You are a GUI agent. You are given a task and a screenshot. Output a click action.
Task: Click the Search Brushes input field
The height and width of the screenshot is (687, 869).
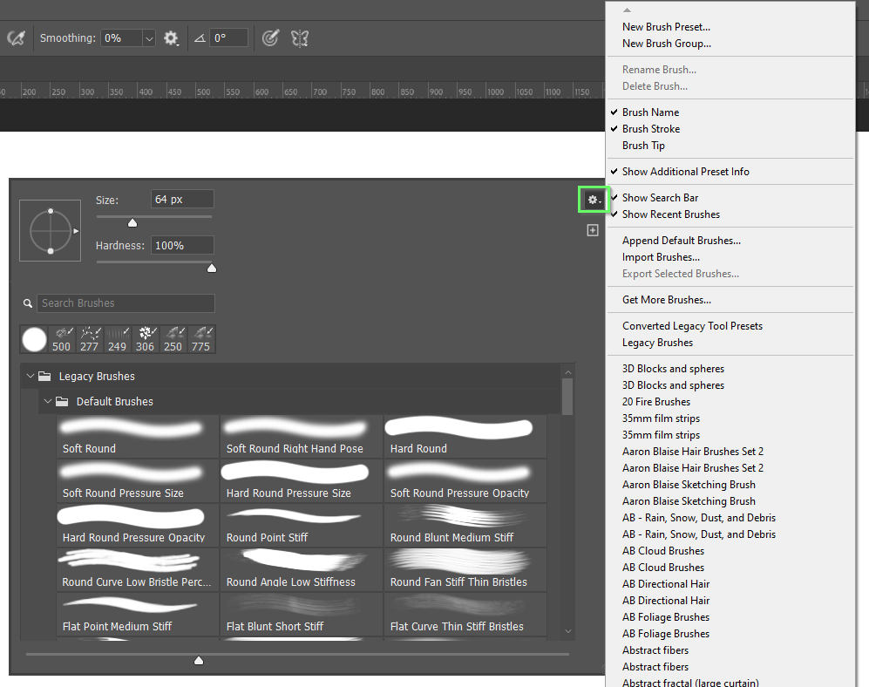(x=125, y=303)
